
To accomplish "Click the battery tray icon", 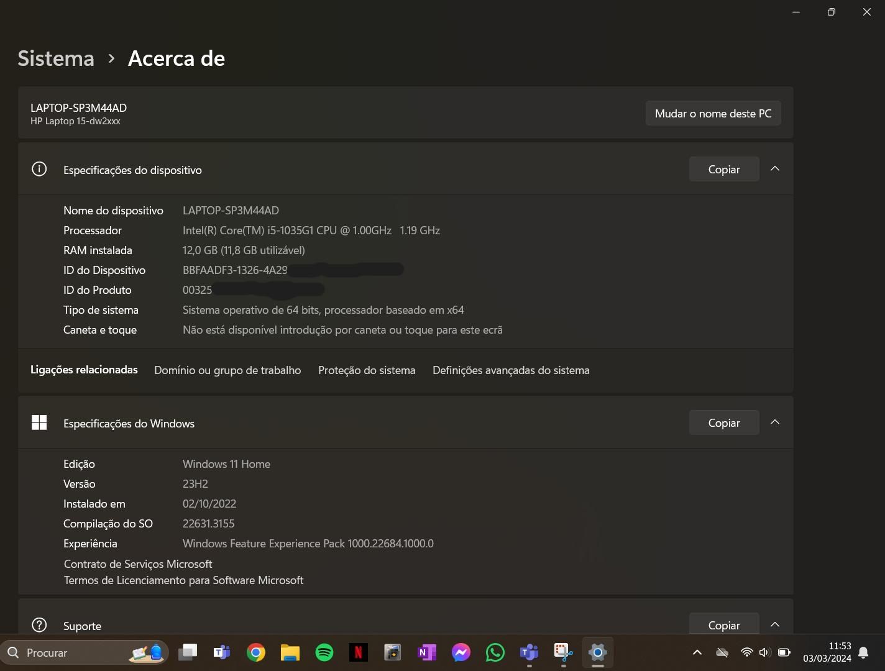I will (x=784, y=652).
